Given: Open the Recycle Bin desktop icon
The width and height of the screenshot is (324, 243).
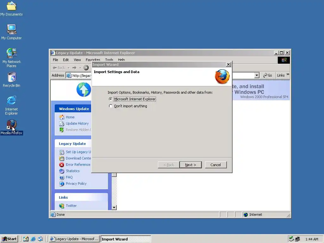Looking at the screenshot, I should [11, 80].
